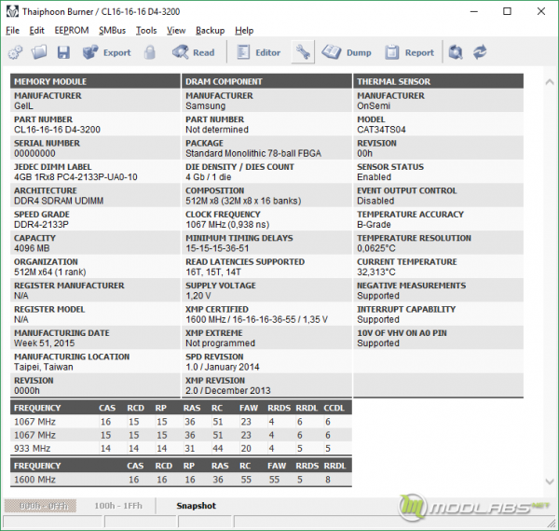The width and height of the screenshot is (559, 531).
Task: Open the Dump view in toolbar
Action: click(x=348, y=53)
